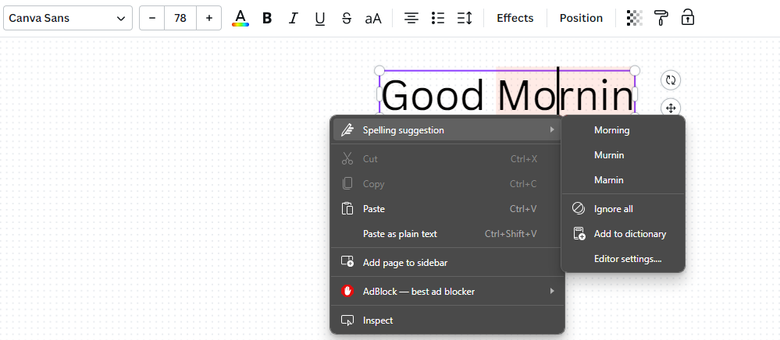Toggle uppercase aA text case
Screen dimensions: 780x340
pos(373,19)
